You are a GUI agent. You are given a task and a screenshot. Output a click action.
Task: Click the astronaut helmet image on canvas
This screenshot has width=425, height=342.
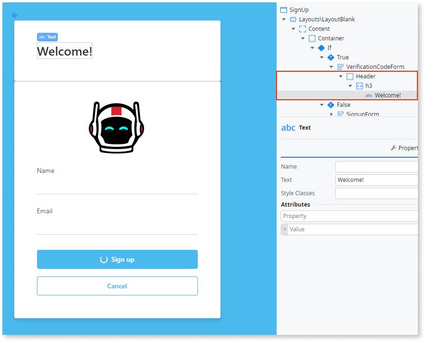116,127
